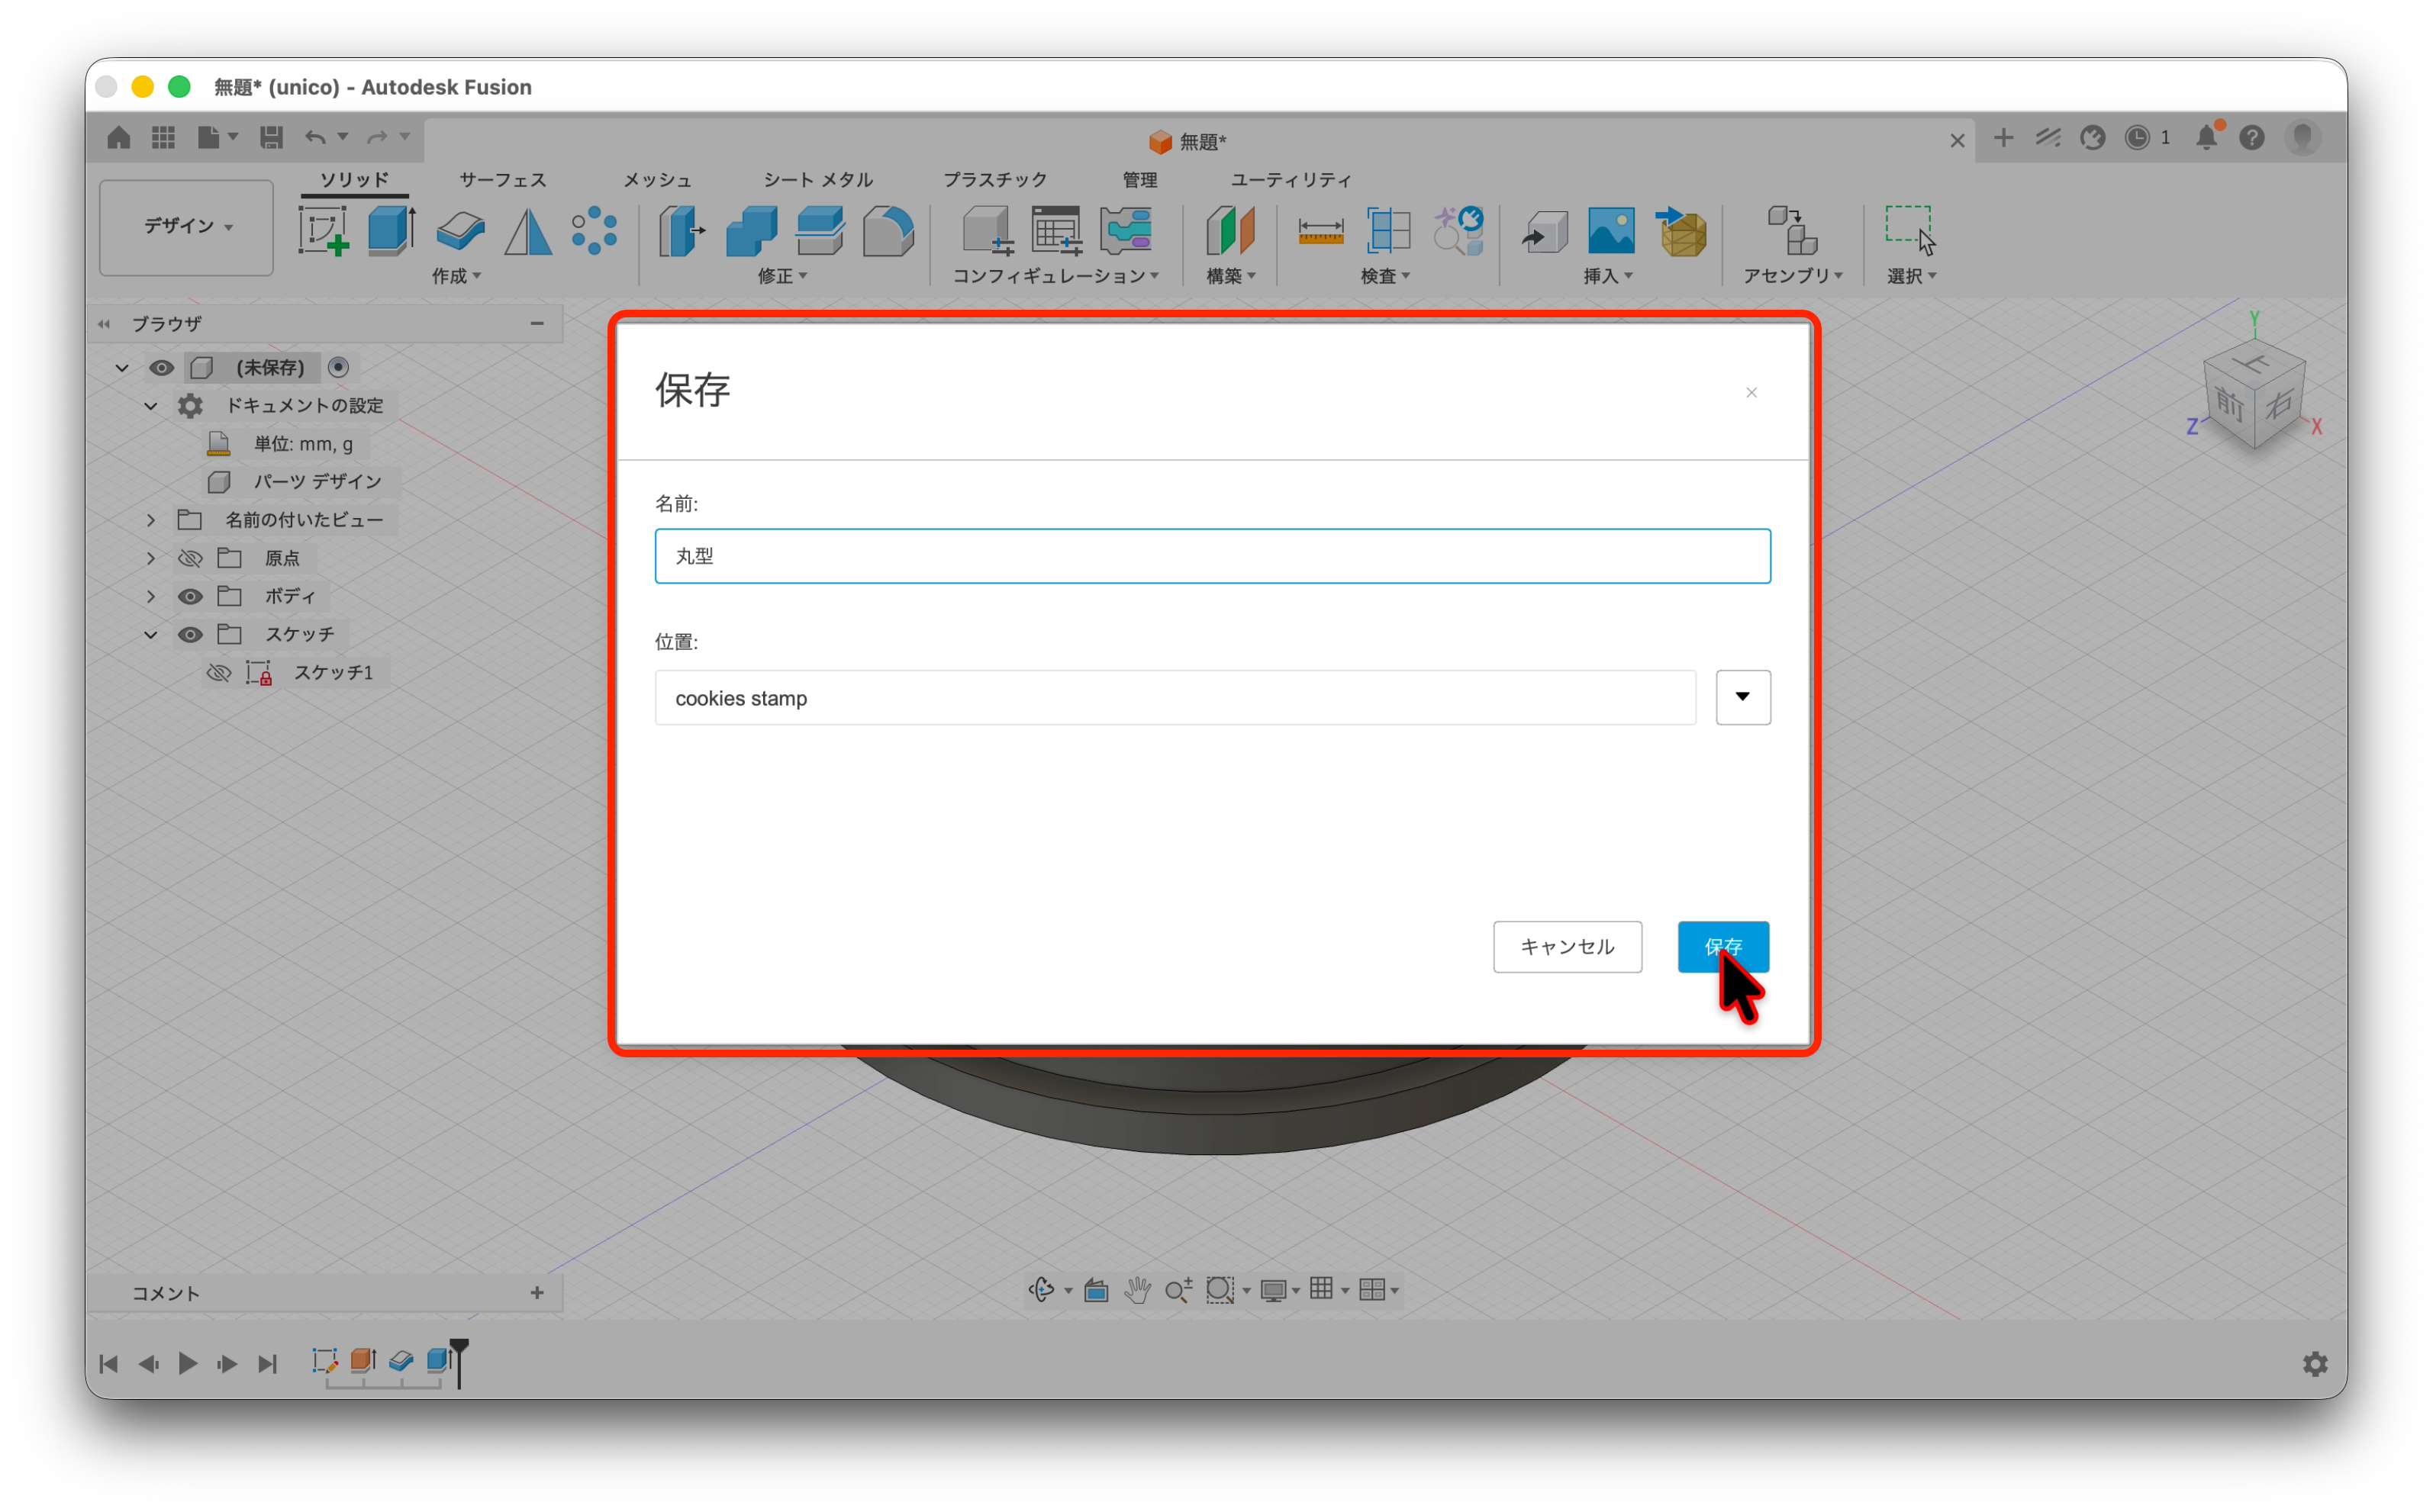This screenshot has height=1512, width=2433.
Task: Select the Extrude tool in the toolbar
Action: (390, 231)
